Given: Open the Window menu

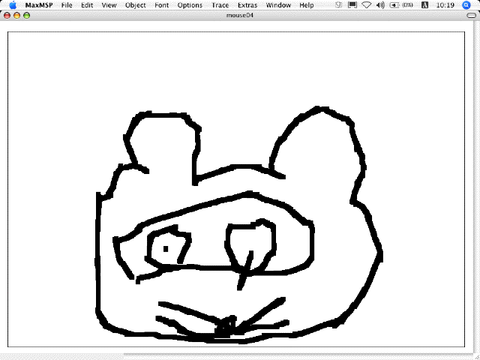Looking at the screenshot, I should coord(278,5).
